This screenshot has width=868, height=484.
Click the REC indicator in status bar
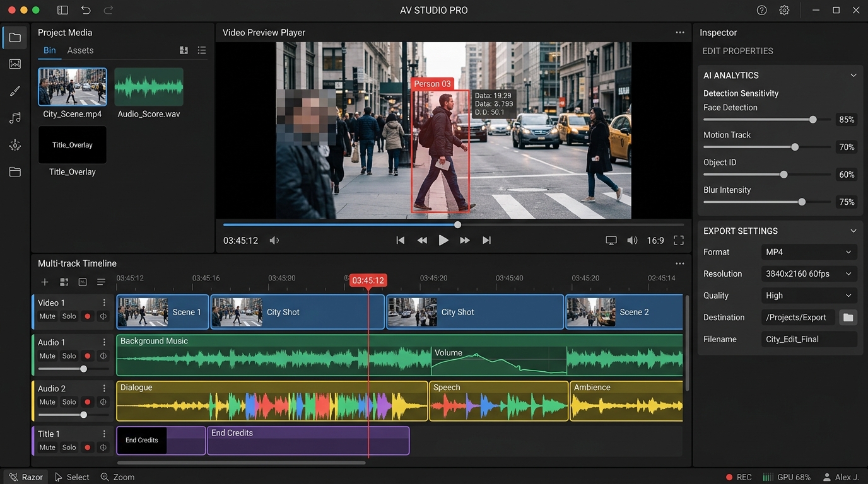739,477
